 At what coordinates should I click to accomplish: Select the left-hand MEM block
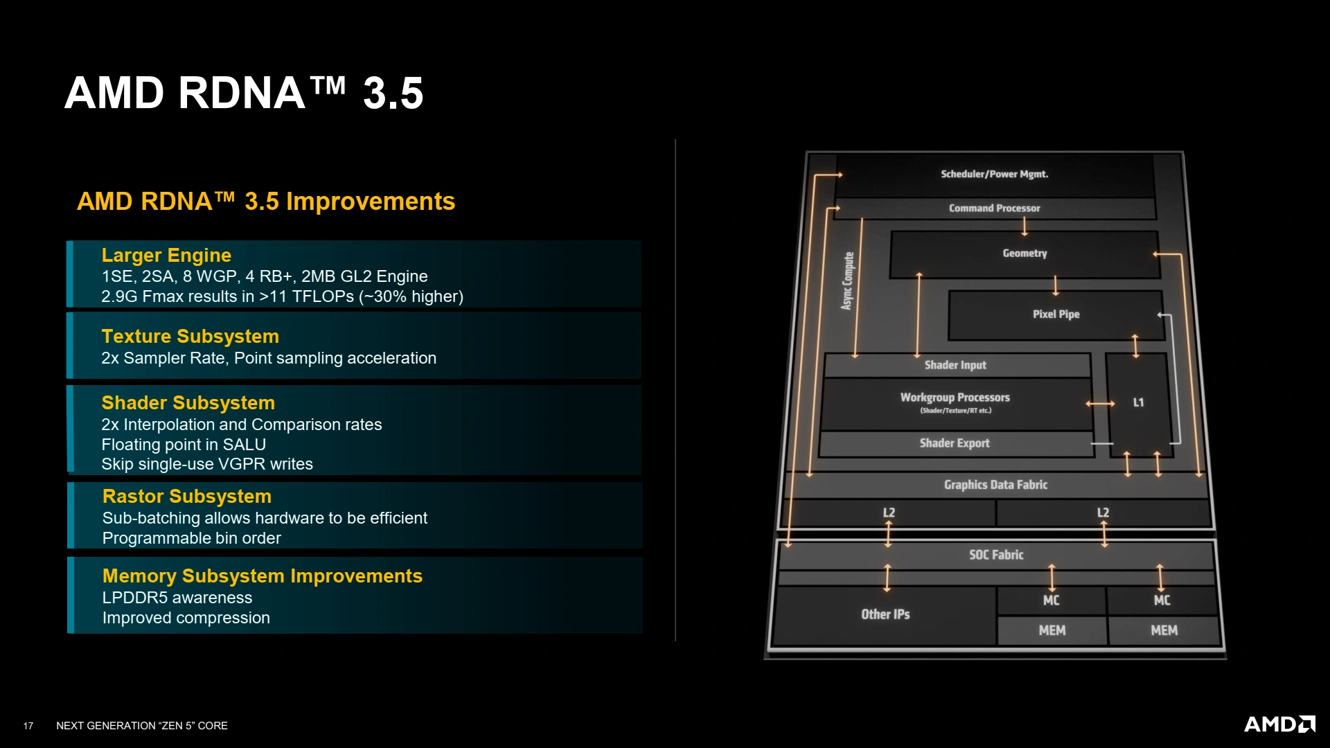tap(1052, 630)
